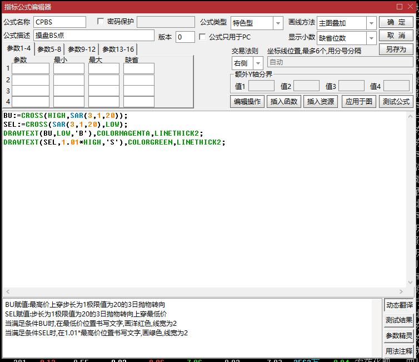Click parameter row 1 name field

click(31, 68)
